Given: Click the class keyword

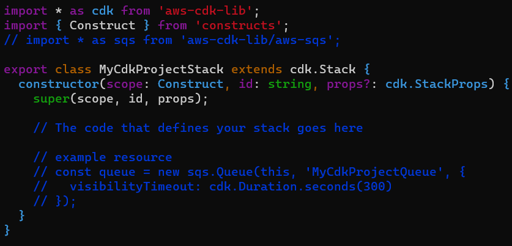Looking at the screenshot, I should (x=73, y=69).
